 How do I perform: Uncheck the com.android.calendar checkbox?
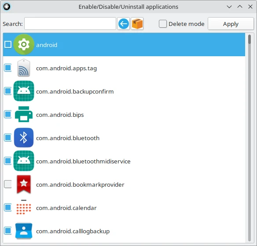(8, 207)
